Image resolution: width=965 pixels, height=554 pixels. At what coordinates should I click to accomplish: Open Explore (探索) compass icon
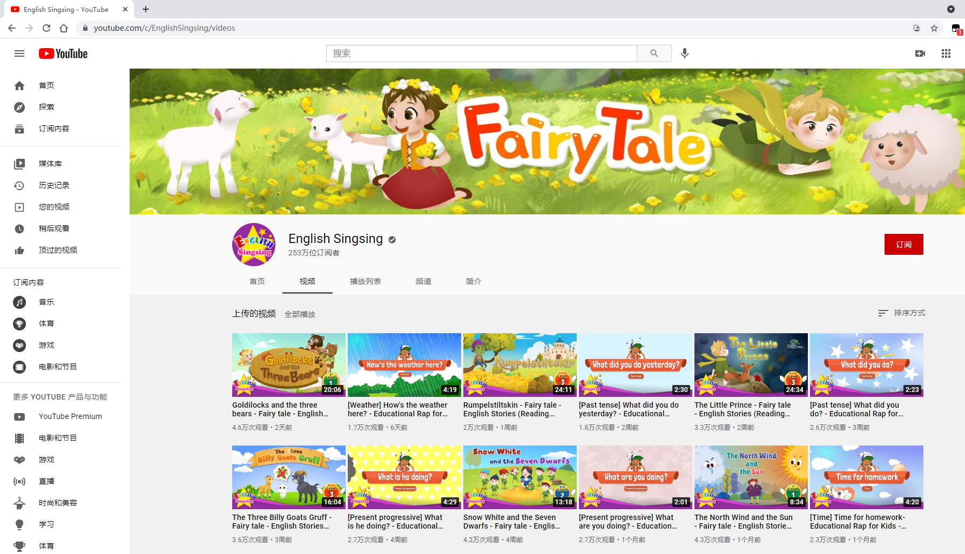coord(19,107)
